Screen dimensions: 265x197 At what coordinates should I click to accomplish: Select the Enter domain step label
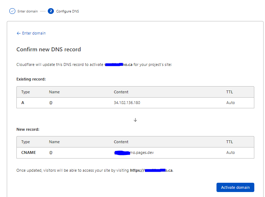click(27, 11)
